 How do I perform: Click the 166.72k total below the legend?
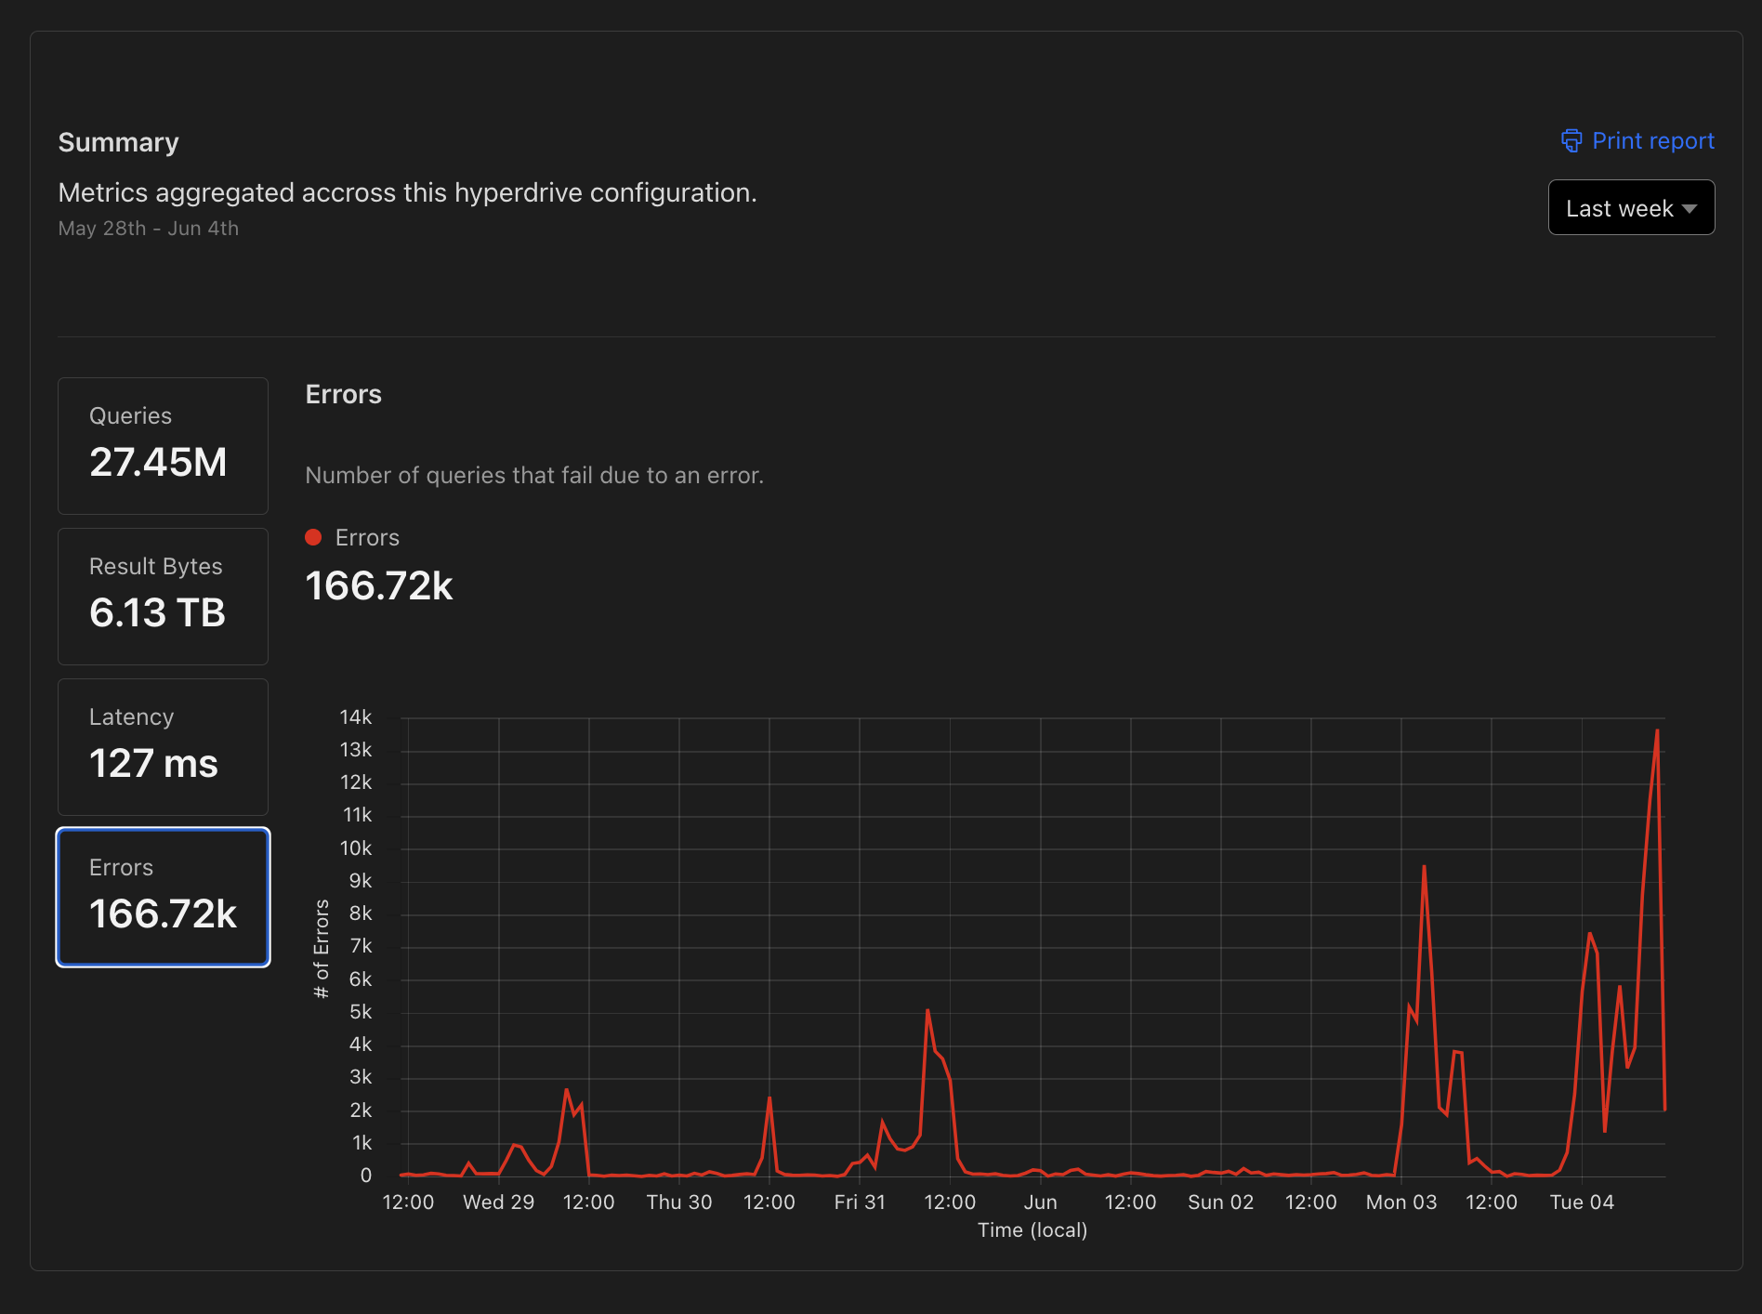click(378, 585)
